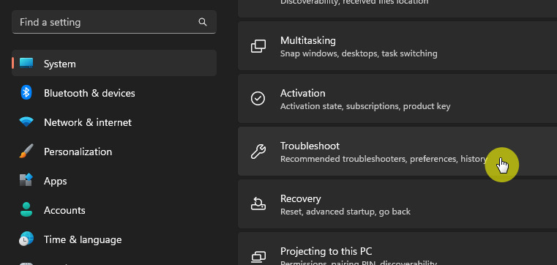The width and height of the screenshot is (557, 265).
Task: Click 'Reset, advanced startup, go back' text
Action: click(345, 212)
